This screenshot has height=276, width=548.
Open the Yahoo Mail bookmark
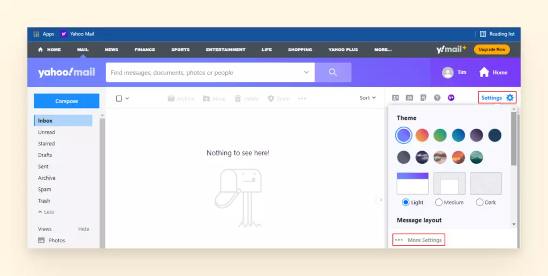click(x=78, y=34)
